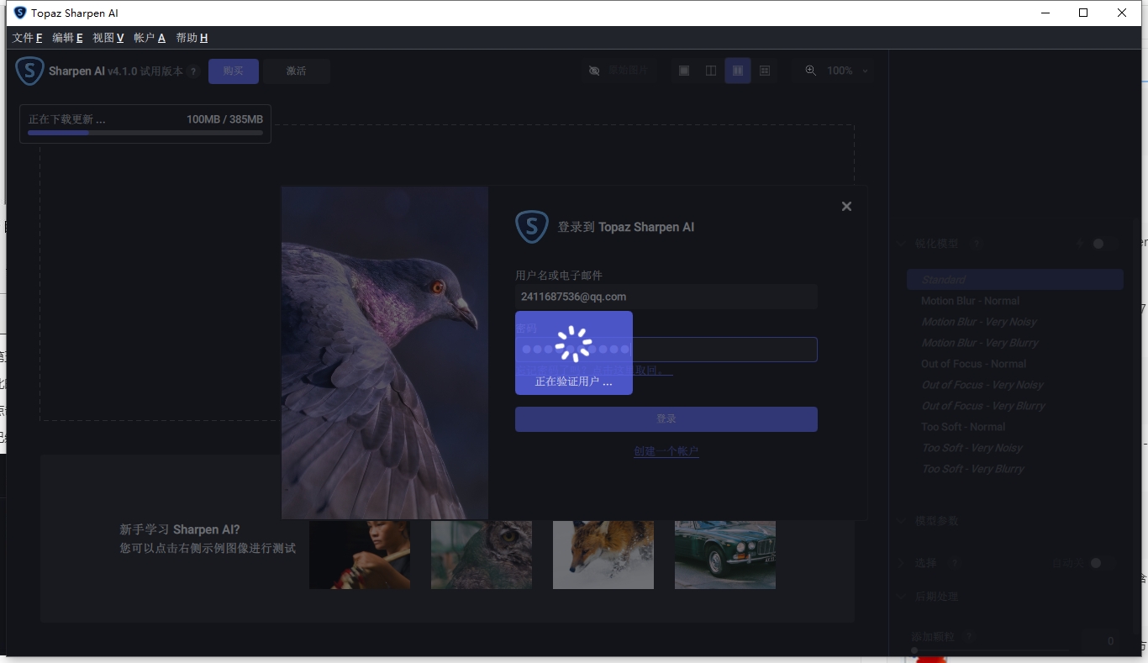The image size is (1148, 663).
Task: Maximize the Topaz Sharpen AI window
Action: 1083,13
